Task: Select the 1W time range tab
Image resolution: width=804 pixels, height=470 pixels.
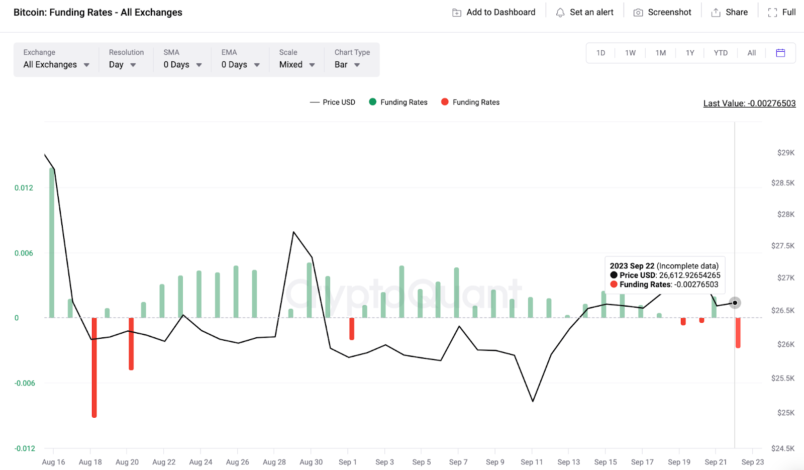Action: 630,53
